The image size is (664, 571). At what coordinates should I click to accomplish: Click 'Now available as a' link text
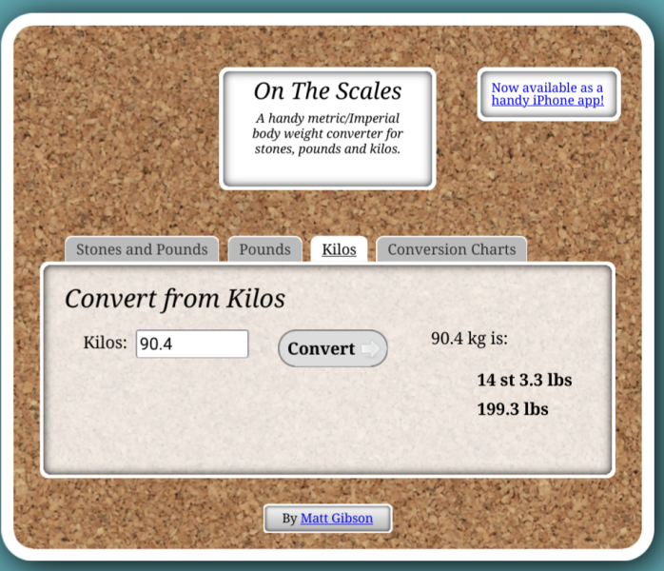click(547, 87)
